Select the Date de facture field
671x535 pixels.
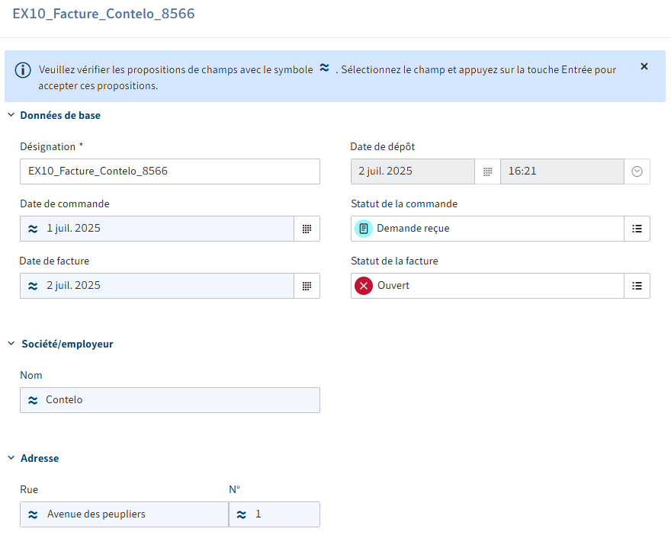click(x=157, y=286)
